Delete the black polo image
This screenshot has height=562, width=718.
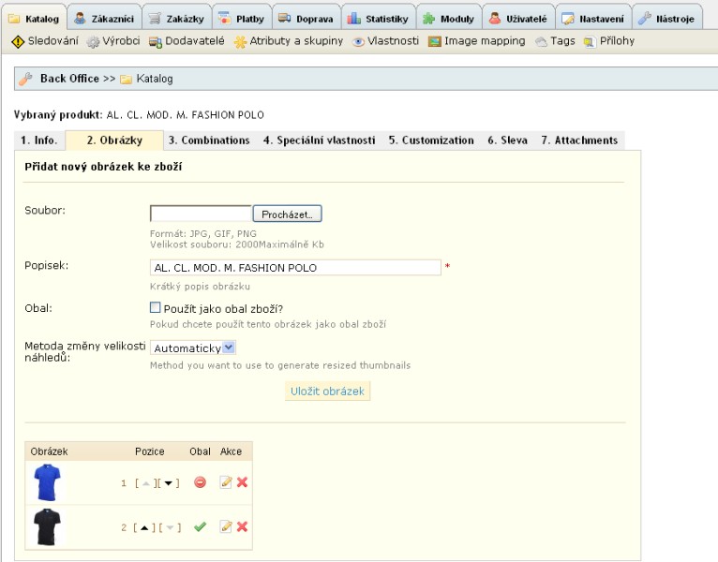tap(242, 527)
